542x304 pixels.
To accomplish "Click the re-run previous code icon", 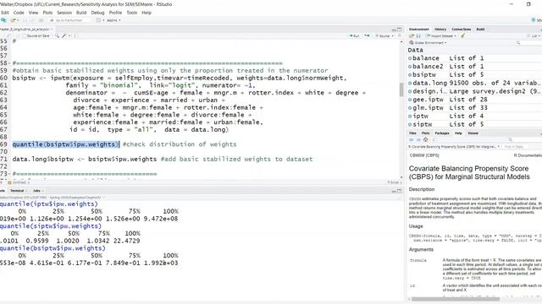I will 367,35.
